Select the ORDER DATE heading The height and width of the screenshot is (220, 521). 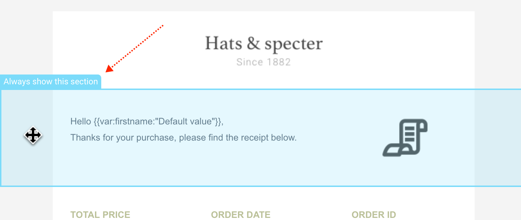point(240,215)
